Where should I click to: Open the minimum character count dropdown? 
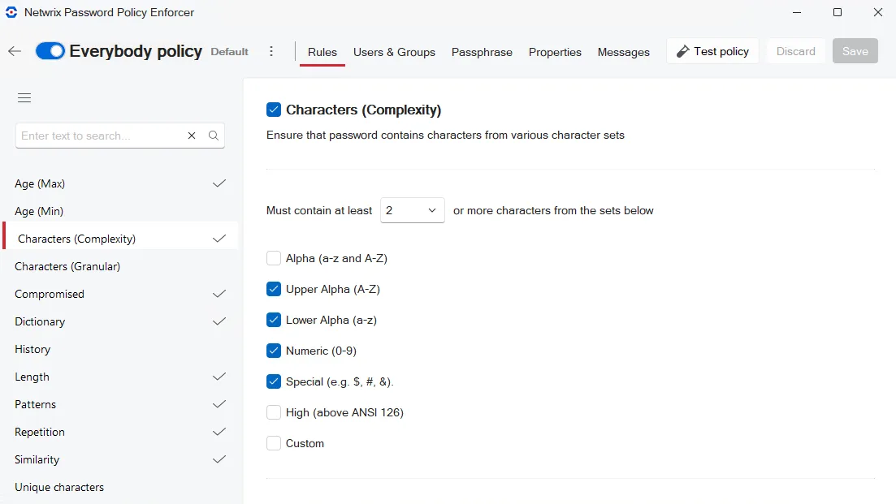coord(413,211)
